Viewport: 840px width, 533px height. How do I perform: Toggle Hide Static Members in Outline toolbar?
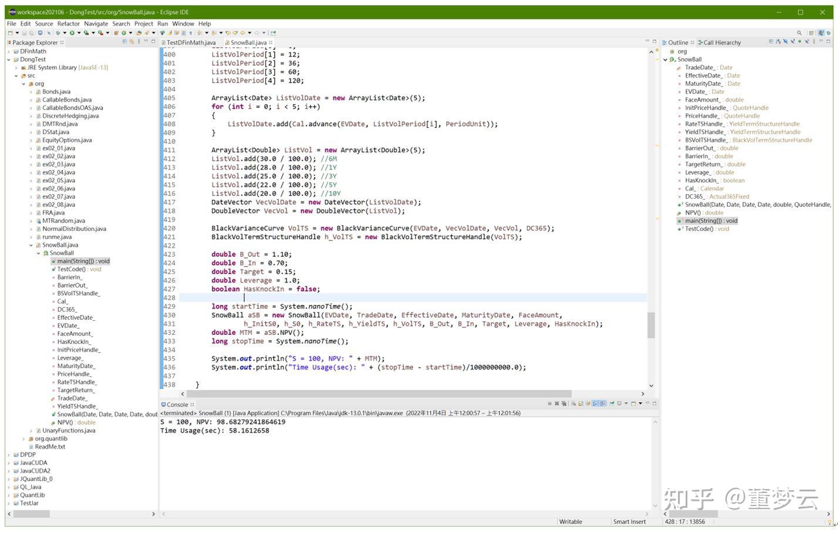792,42
